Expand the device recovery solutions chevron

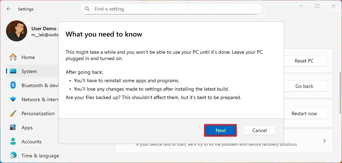click(x=324, y=141)
